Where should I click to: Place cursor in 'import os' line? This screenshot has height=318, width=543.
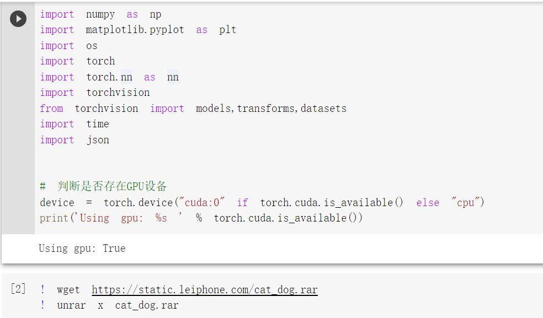(x=68, y=46)
